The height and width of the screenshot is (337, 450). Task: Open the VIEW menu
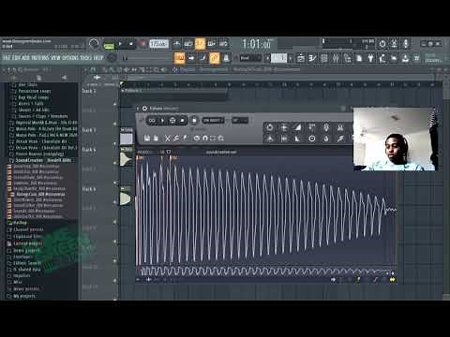(54, 58)
